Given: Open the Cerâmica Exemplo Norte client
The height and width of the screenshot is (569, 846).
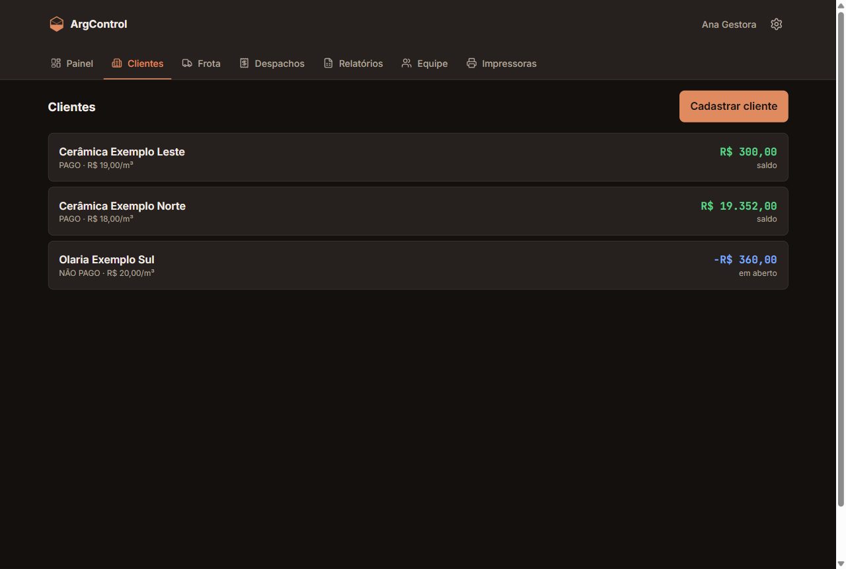Looking at the screenshot, I should click(418, 211).
